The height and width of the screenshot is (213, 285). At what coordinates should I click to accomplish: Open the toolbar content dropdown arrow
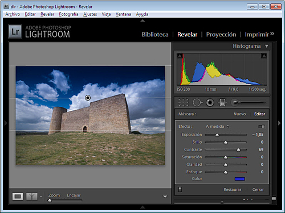[x=165, y=197]
